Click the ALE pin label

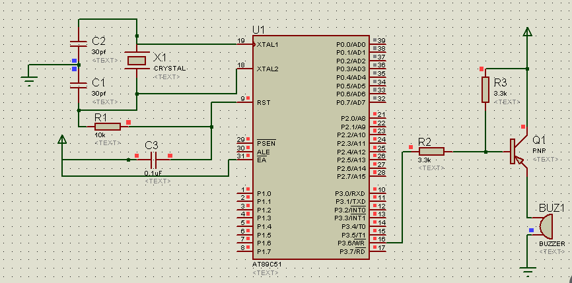coord(264,152)
